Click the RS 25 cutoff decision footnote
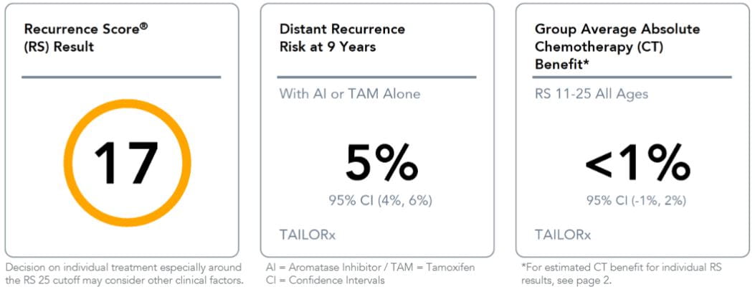The width and height of the screenshot is (755, 292). [x=123, y=273]
